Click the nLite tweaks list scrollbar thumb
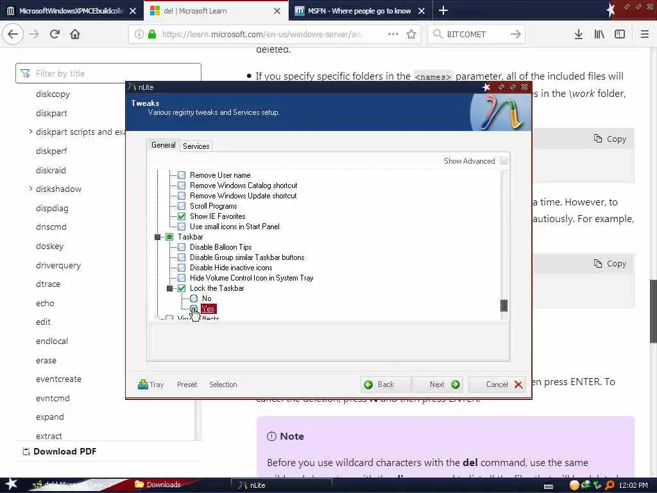The width and height of the screenshot is (657, 493). pyautogui.click(x=504, y=306)
